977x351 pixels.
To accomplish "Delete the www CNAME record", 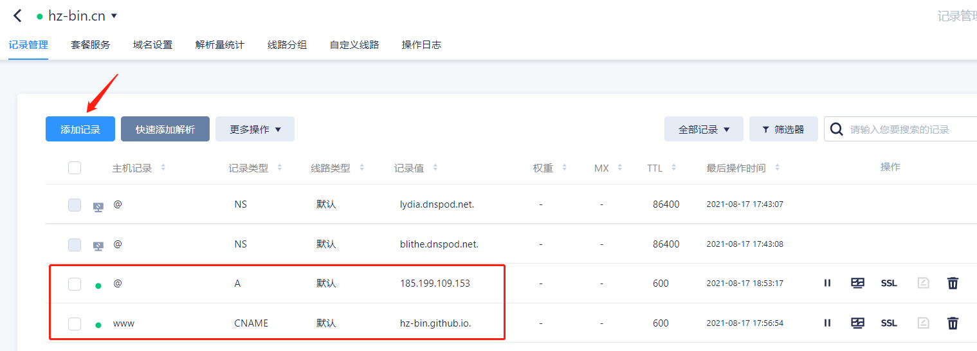I will (x=953, y=323).
